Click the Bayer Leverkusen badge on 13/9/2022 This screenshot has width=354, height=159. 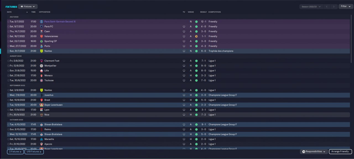click(41, 105)
